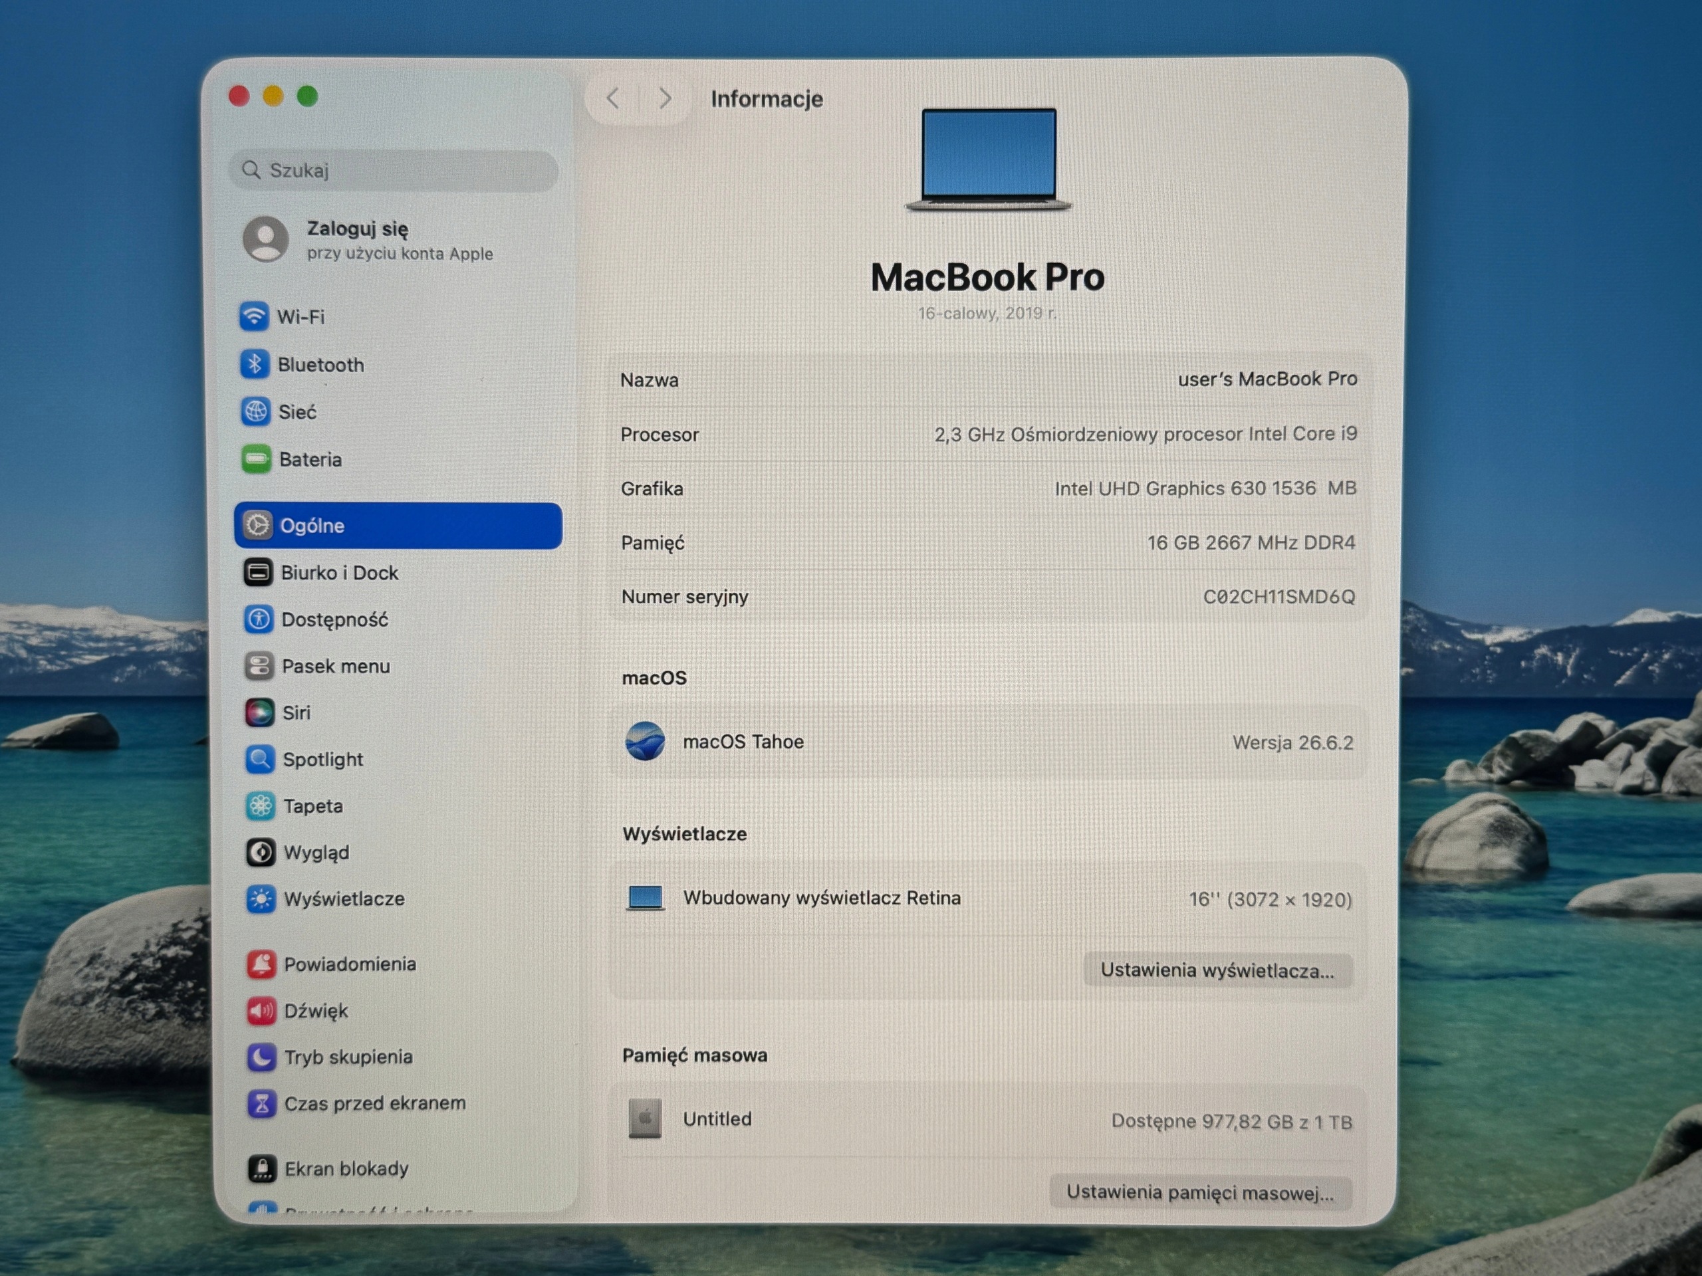Minimize the window with the yellow button
This screenshot has width=1702, height=1276.
[273, 96]
